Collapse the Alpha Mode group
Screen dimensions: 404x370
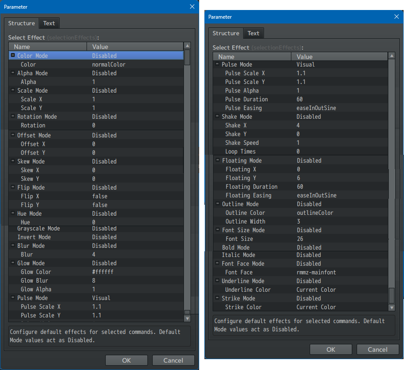13,73
